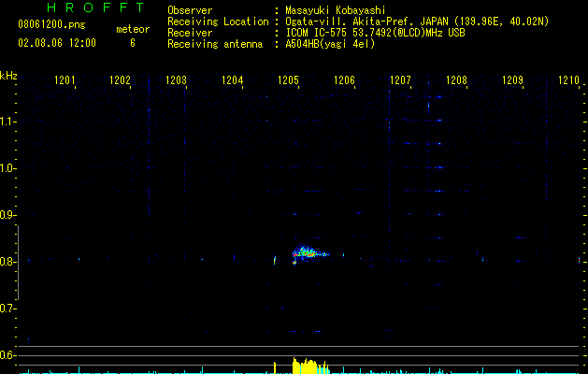Viewport: 588px width, 374px height.
Task: Click time marker 1201
Action: [65, 80]
